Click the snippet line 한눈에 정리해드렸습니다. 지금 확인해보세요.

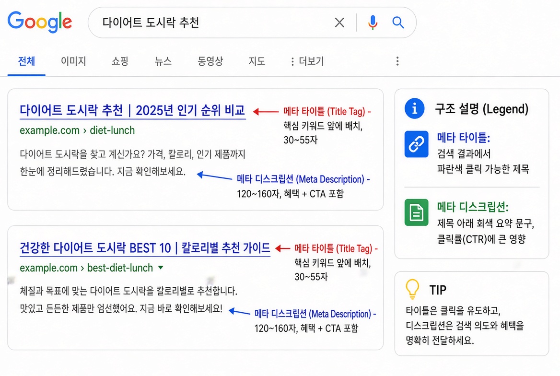[x=103, y=171]
